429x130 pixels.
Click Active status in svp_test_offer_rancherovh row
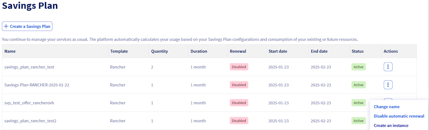(358, 103)
